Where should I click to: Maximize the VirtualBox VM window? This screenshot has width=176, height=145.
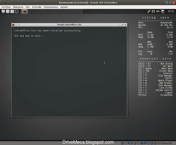tap(170, 2)
